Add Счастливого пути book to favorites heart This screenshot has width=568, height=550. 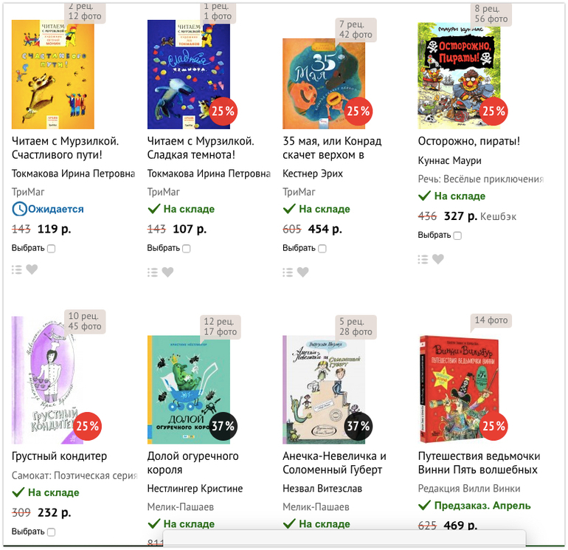[32, 269]
